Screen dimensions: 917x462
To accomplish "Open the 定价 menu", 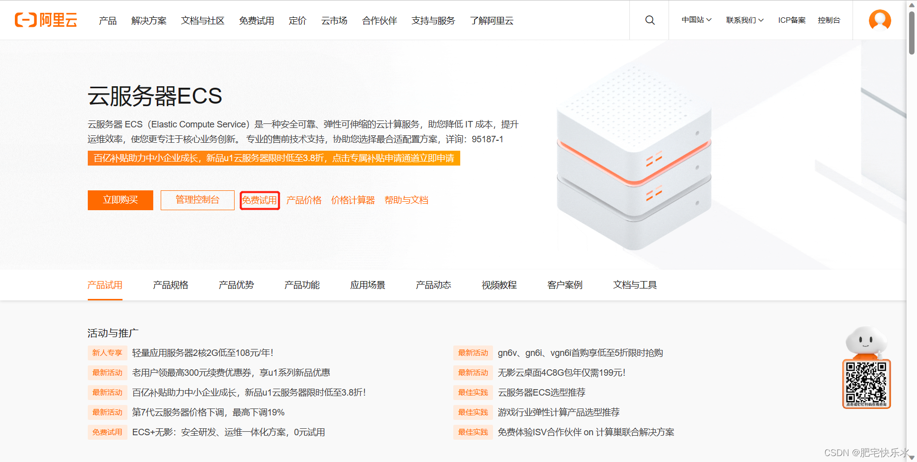I will 298,20.
